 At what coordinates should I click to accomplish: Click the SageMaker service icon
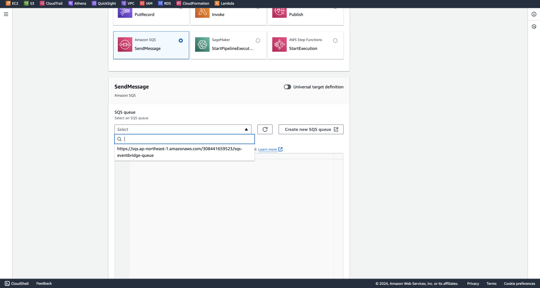202,45
